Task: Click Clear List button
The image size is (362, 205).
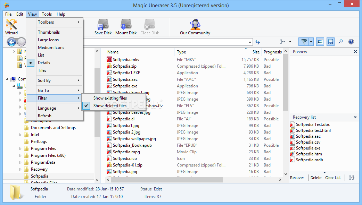Action: pos(333,178)
